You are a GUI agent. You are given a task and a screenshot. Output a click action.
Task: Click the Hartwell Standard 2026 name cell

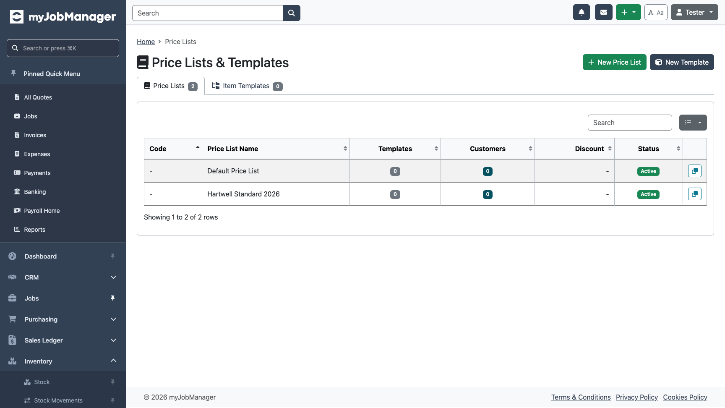click(276, 194)
